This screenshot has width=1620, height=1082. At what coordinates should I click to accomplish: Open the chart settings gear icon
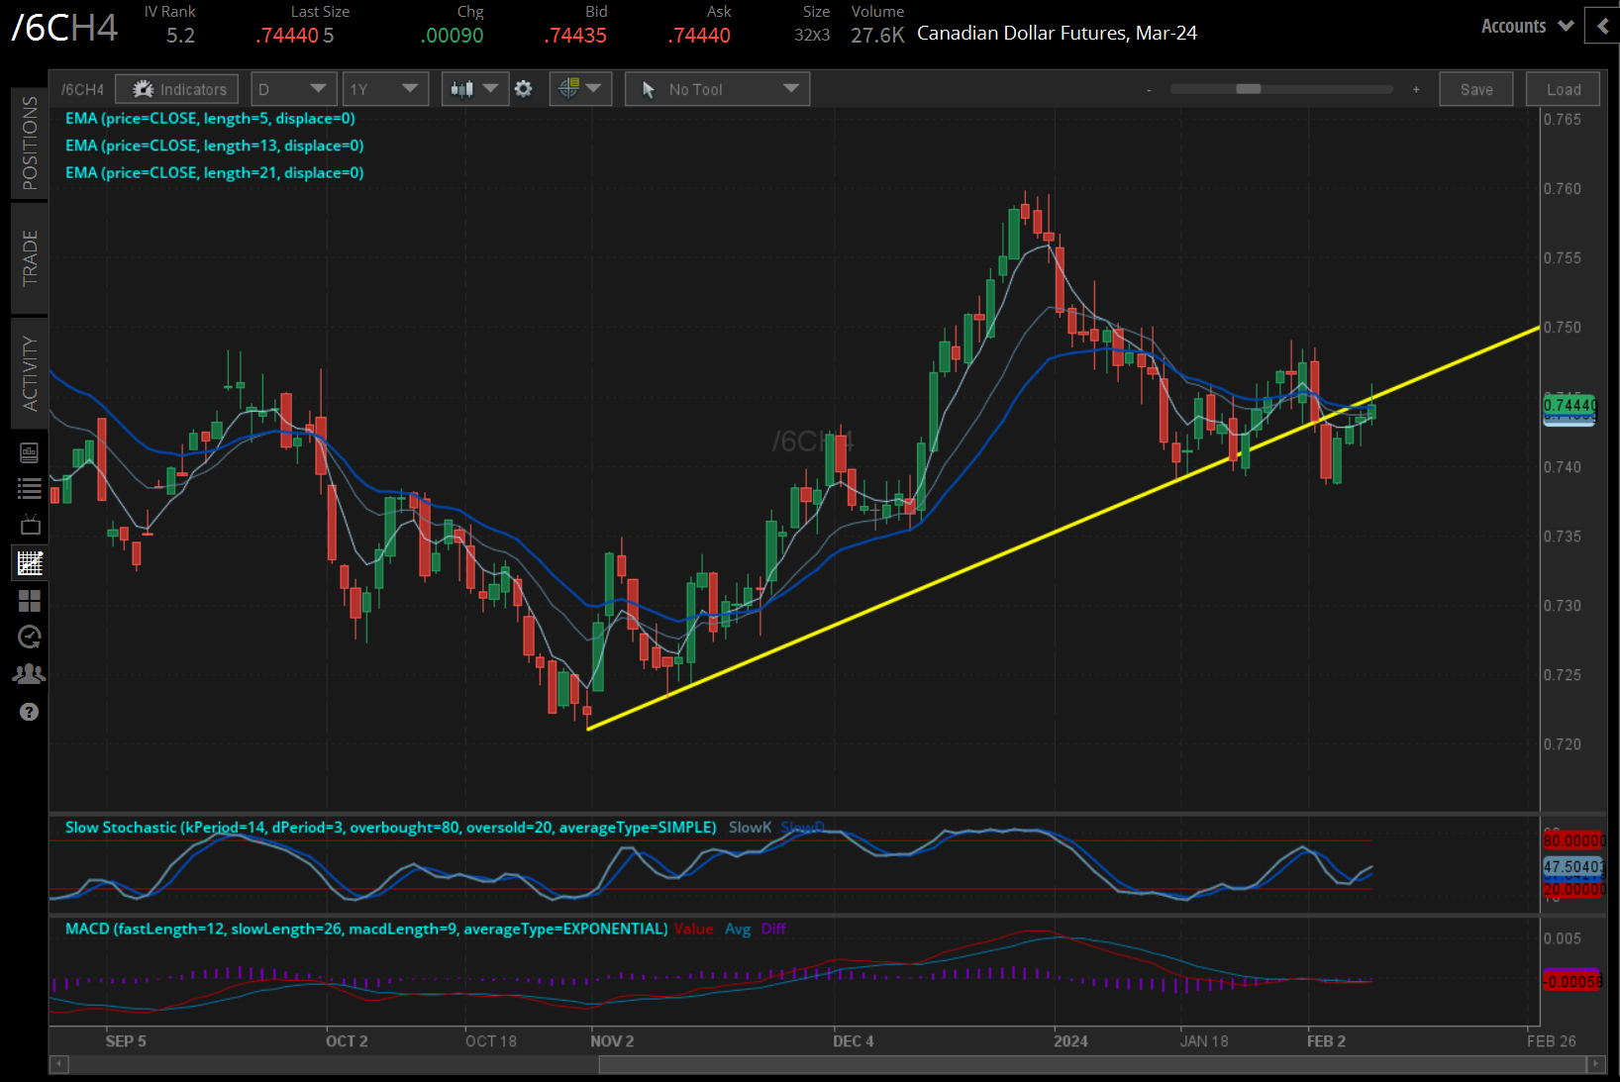[523, 88]
